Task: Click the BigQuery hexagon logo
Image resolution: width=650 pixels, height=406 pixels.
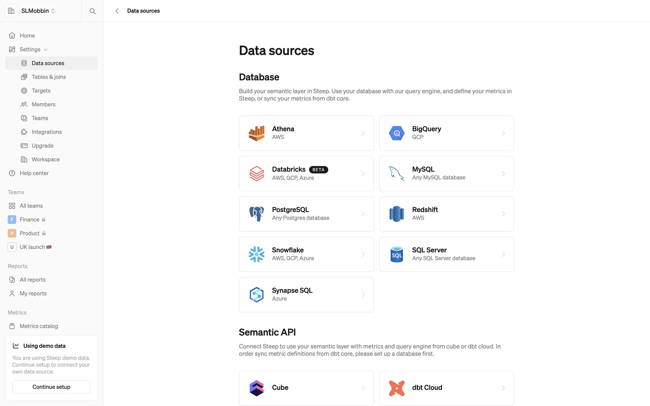Action: [396, 133]
